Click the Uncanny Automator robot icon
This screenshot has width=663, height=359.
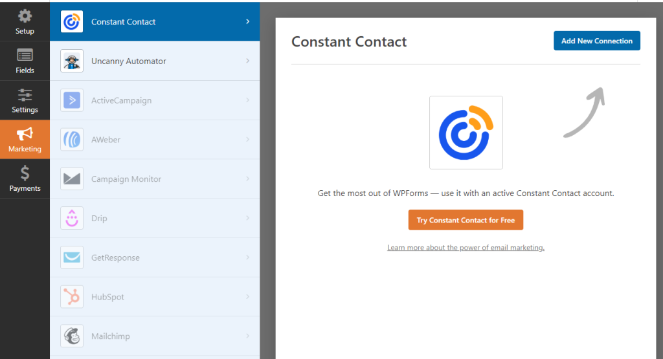72,61
